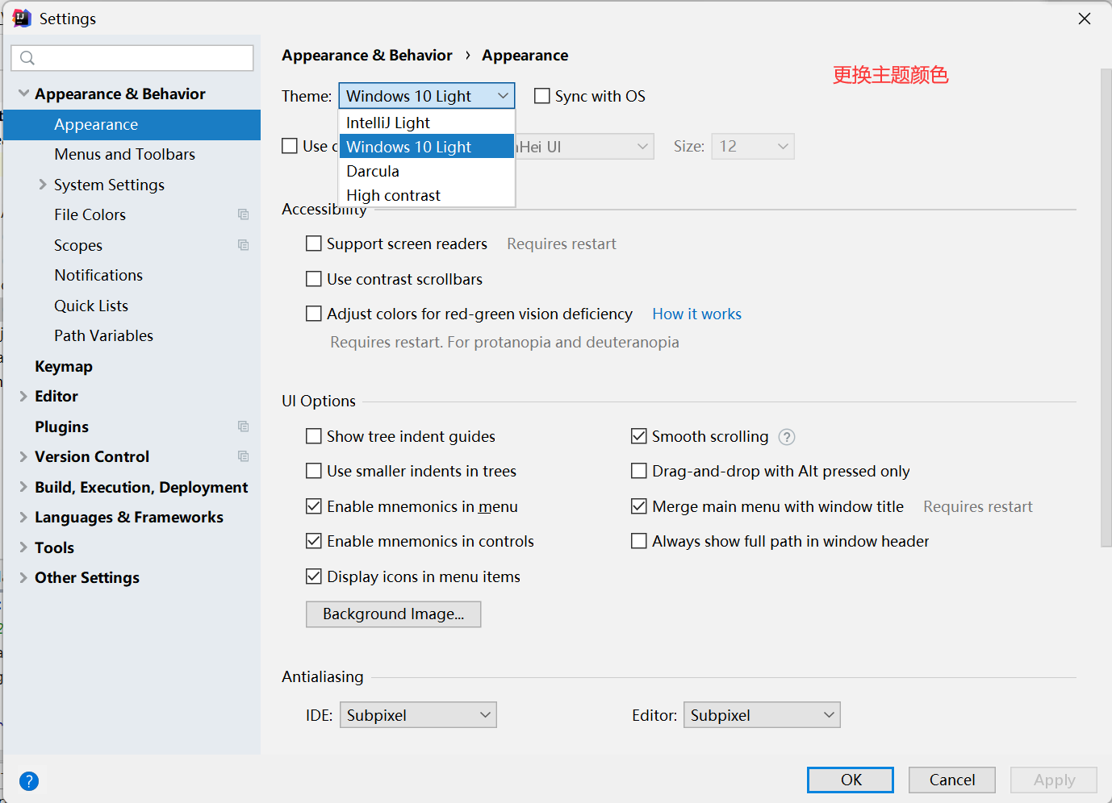Image resolution: width=1112 pixels, height=803 pixels.
Task: Open the Background Image dialog
Action: pyautogui.click(x=394, y=614)
